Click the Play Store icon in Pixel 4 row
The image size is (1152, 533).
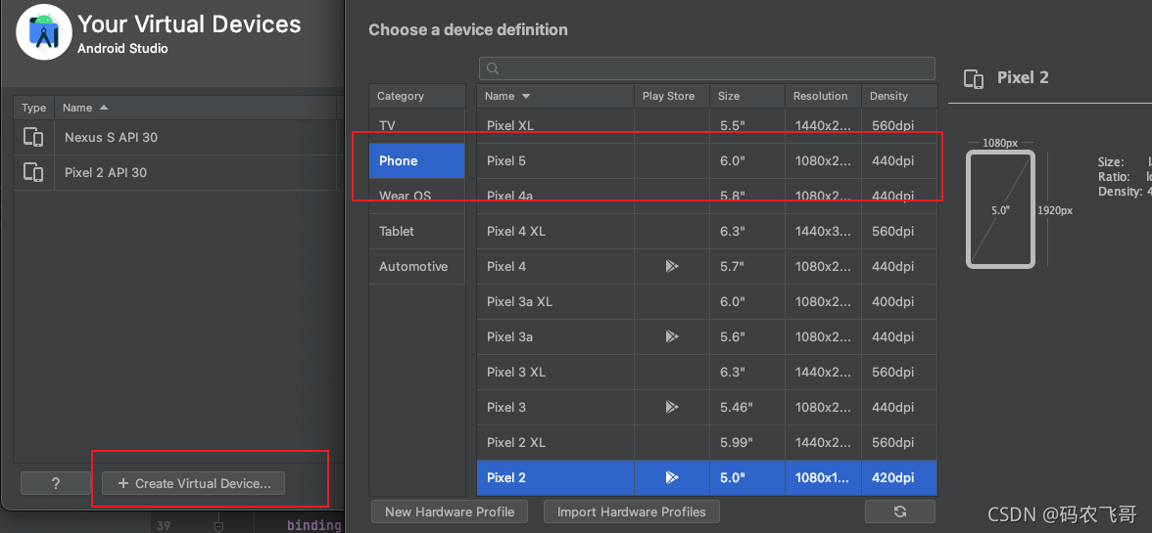tap(671, 266)
